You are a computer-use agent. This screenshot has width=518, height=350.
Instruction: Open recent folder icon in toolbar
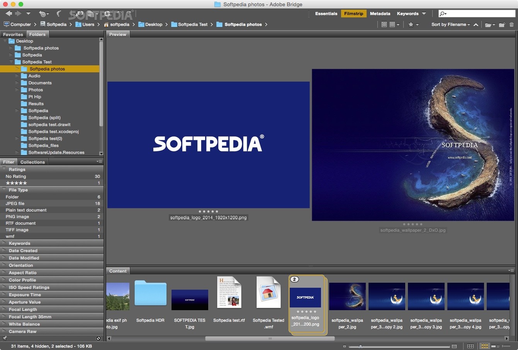(x=490, y=25)
